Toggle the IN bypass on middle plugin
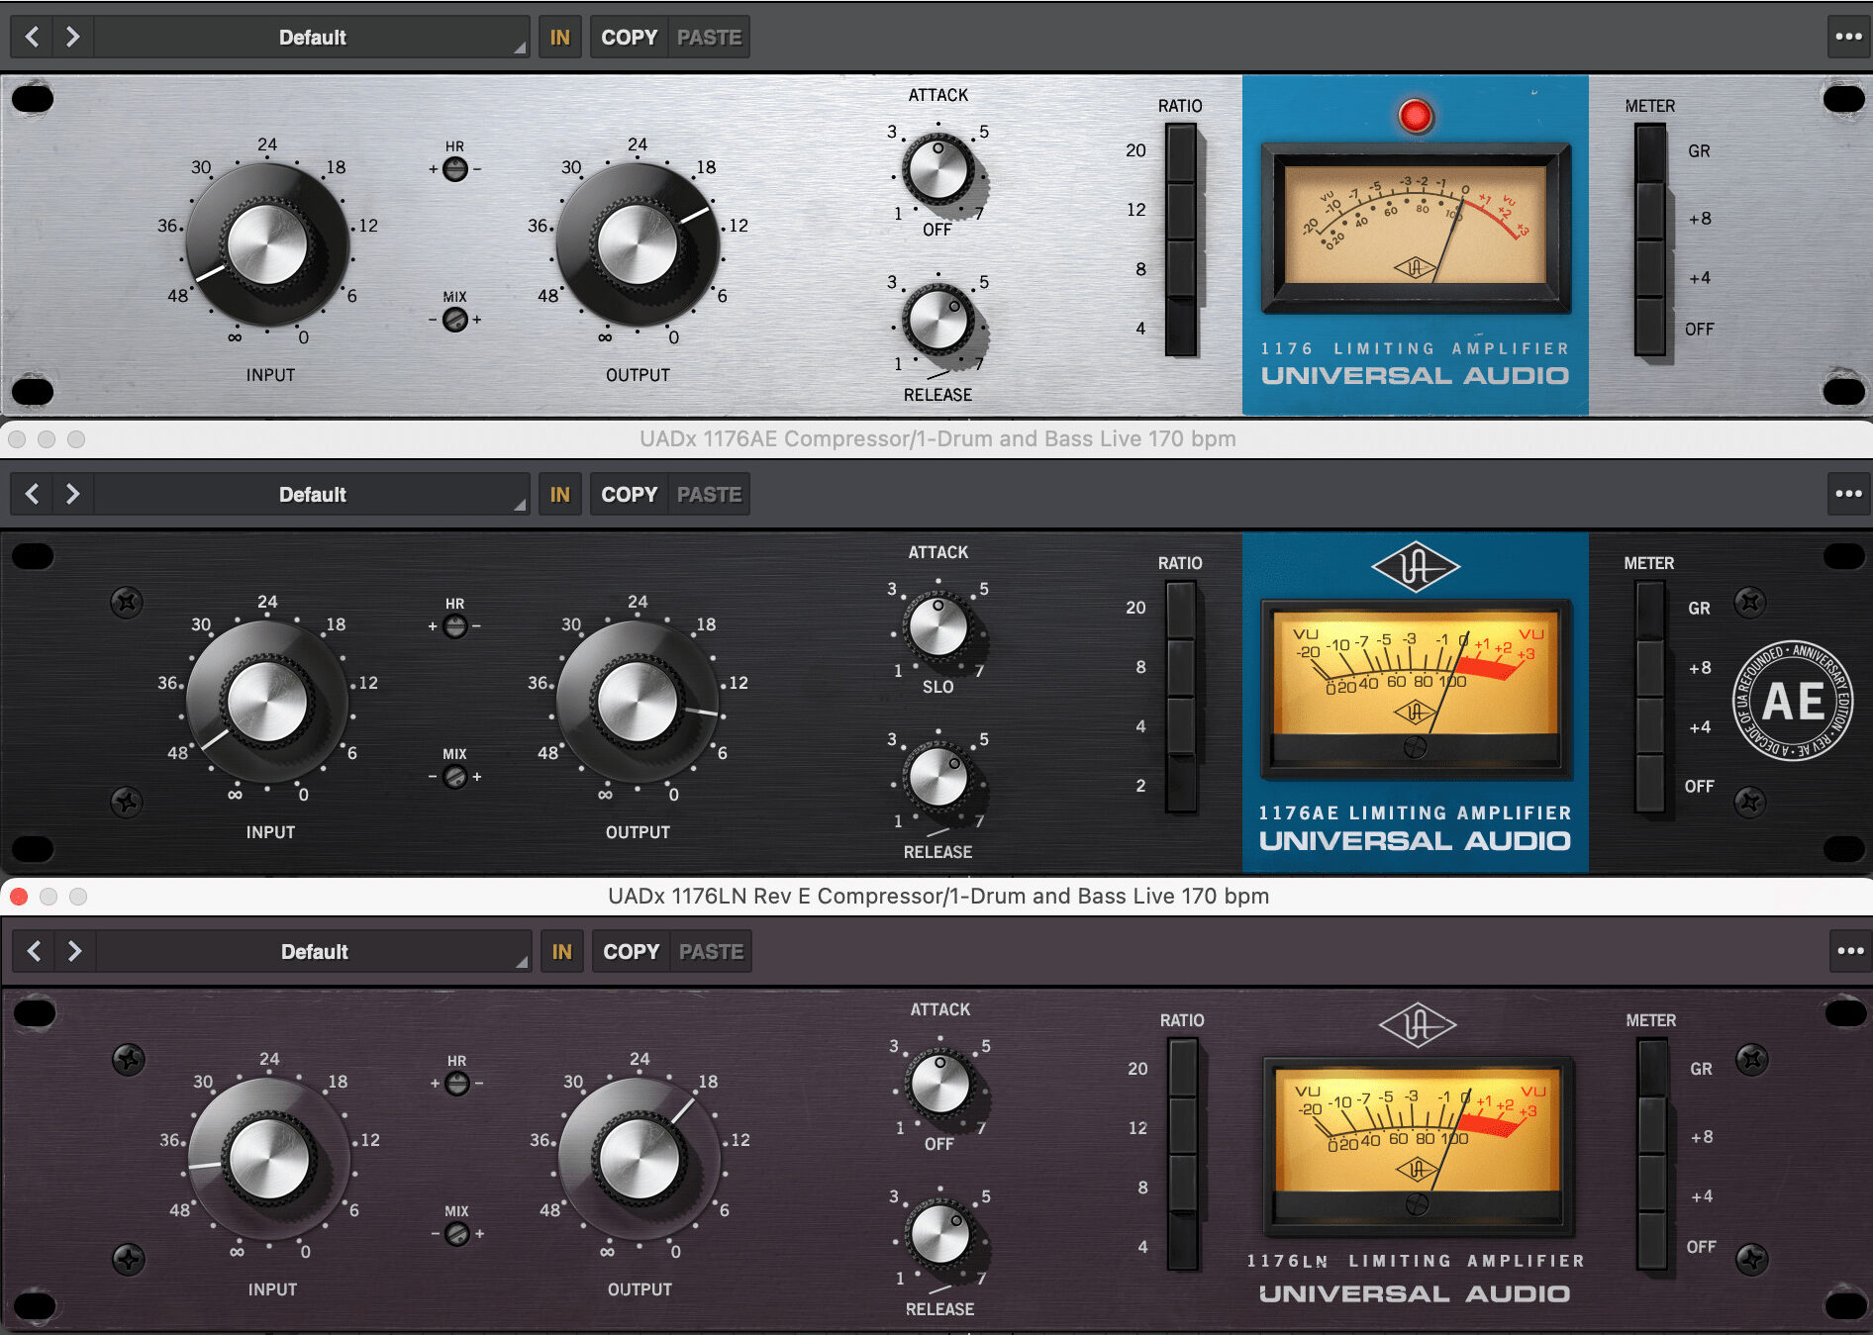1873x1335 pixels. pyautogui.click(x=559, y=494)
